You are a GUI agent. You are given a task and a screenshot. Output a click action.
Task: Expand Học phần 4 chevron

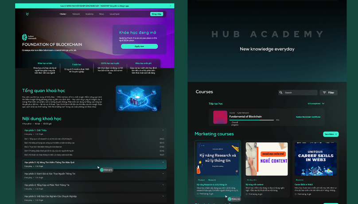click(163, 185)
